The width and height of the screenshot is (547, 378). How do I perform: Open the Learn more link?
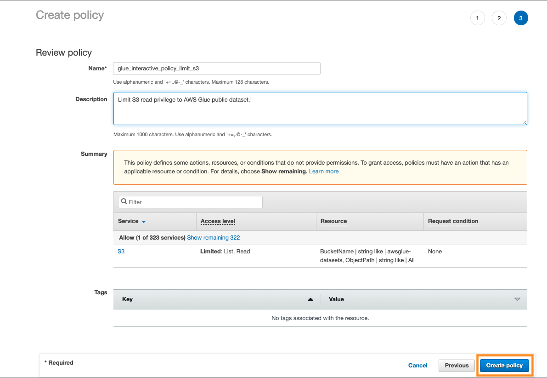coord(324,172)
